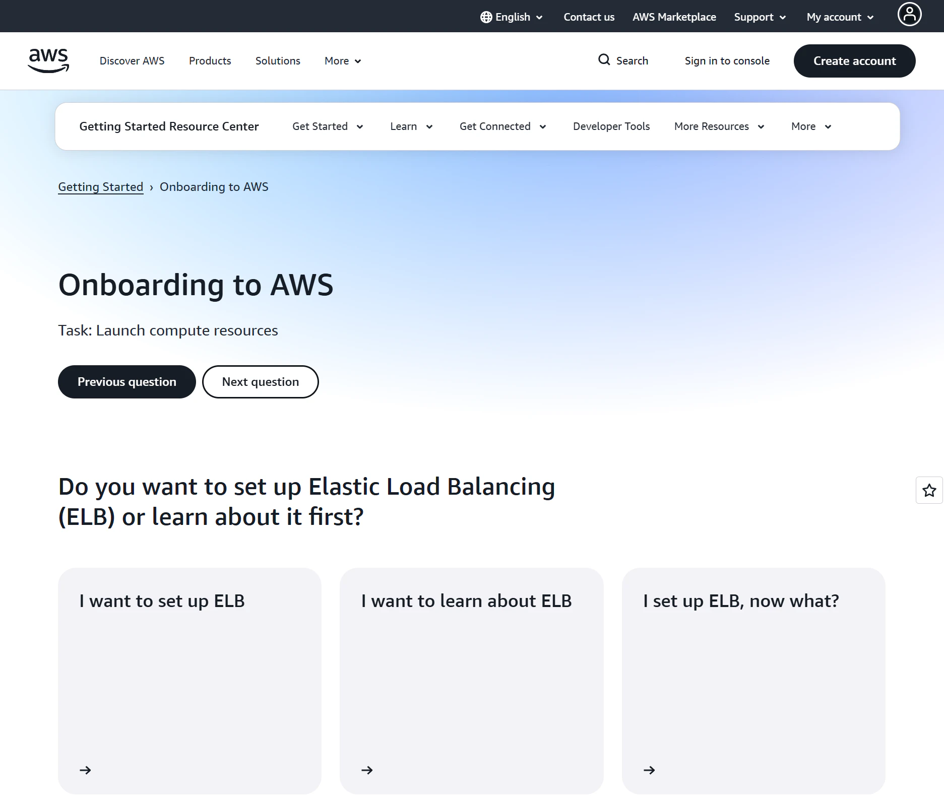Open the user profile avatar icon
Screen dimensions: 944x805
pos(909,14)
